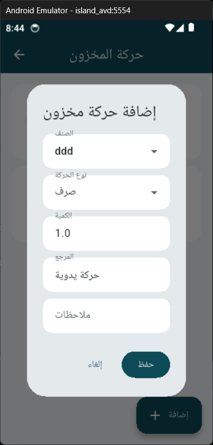
Task: Focus the المرجع field with حركة يدوية
Action: (106, 275)
